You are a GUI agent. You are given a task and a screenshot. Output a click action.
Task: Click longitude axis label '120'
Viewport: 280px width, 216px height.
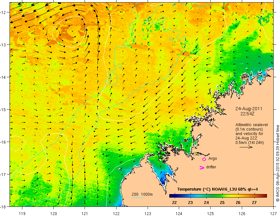[53, 213]
